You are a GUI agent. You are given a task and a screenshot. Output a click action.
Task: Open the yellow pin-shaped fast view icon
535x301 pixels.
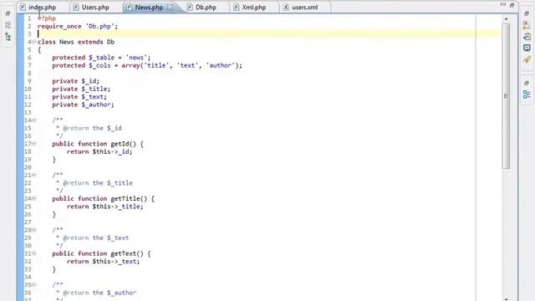pyautogui.click(x=527, y=59)
